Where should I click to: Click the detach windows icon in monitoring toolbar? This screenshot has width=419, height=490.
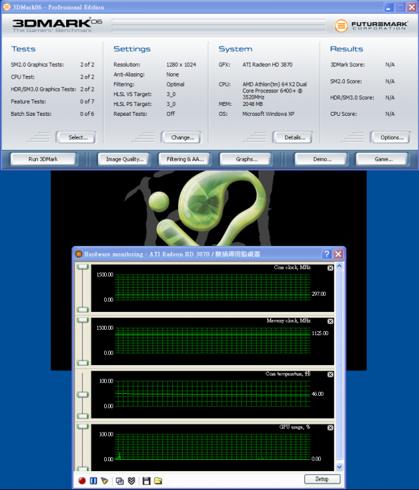119,481
